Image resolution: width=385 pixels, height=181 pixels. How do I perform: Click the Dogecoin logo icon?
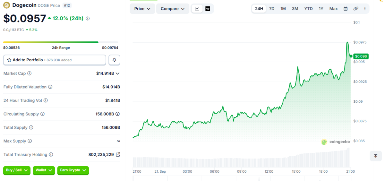[6, 5]
